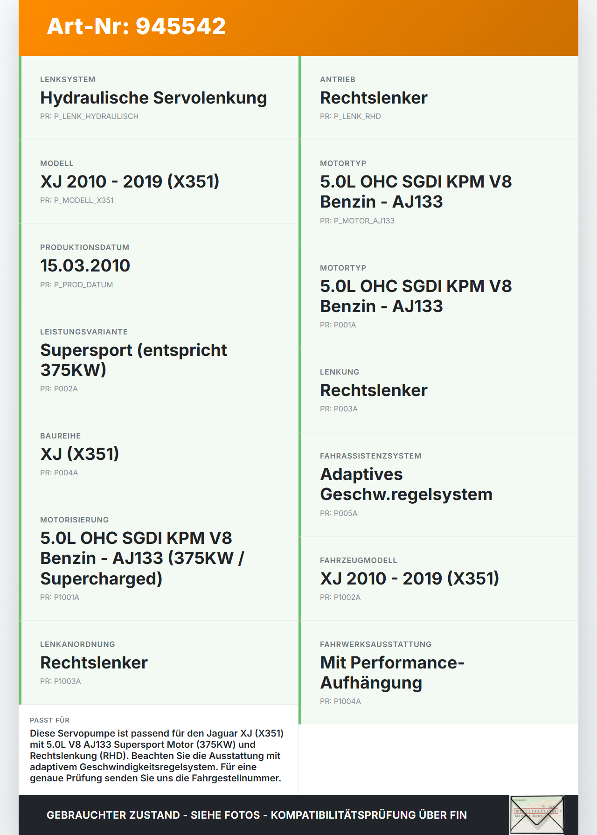The width and height of the screenshot is (597, 835).
Task: Select the Mit Performance-Aufhängung card
Action: tap(438, 673)
